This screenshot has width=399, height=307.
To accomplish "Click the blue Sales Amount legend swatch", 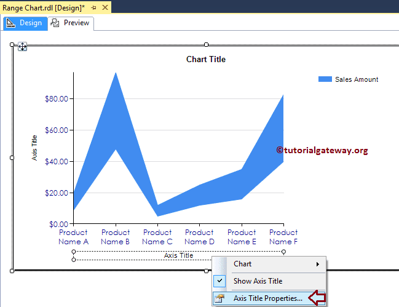I will pyautogui.click(x=325, y=79).
